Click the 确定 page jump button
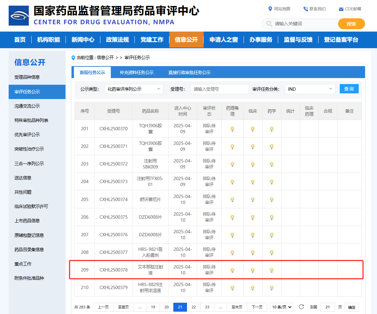 point(351,307)
